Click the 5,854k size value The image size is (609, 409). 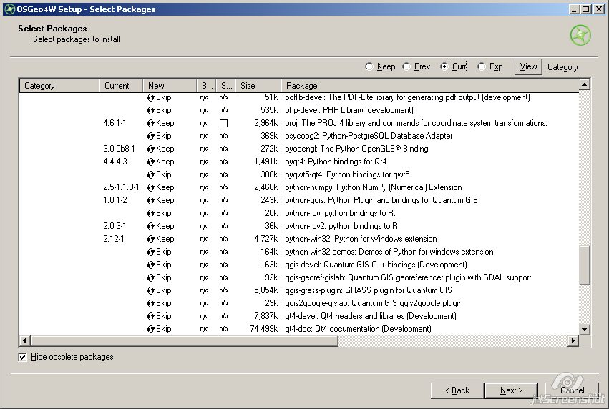(266, 290)
